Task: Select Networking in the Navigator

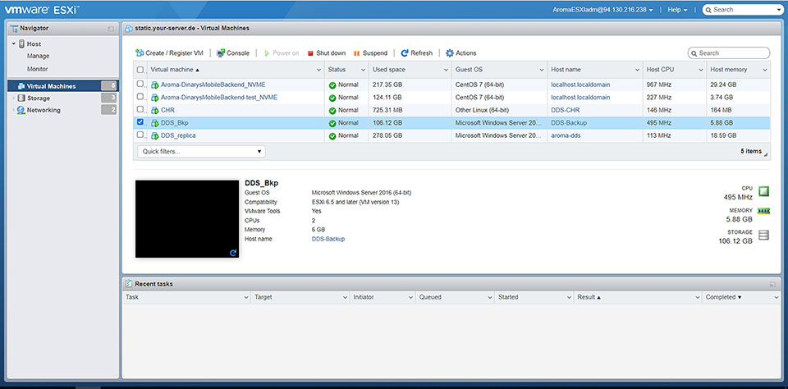Action: point(44,110)
